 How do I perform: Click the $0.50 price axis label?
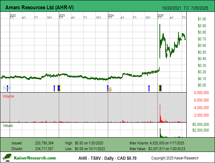[202, 52]
